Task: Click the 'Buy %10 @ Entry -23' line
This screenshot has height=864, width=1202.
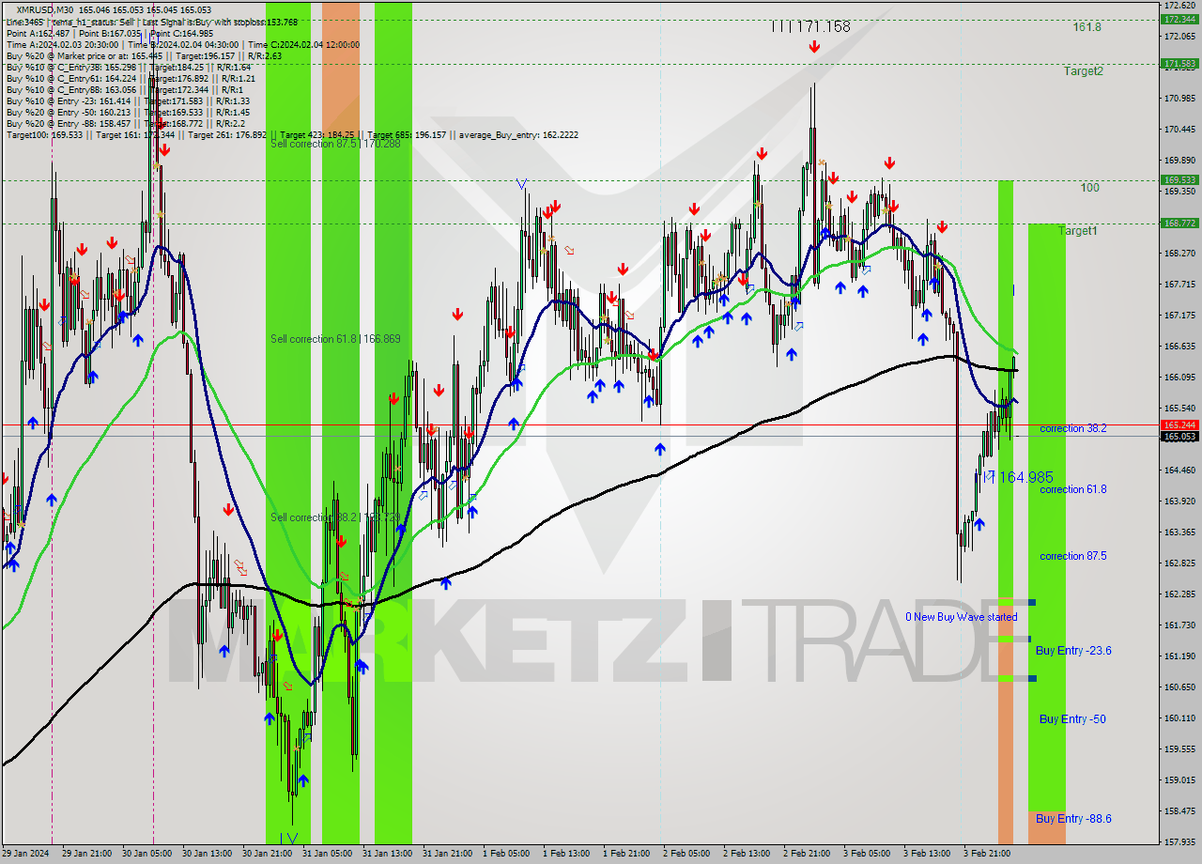Action: tap(128, 100)
